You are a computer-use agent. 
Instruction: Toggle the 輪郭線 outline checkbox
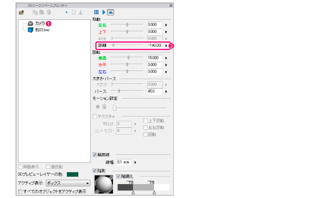pos(94,154)
